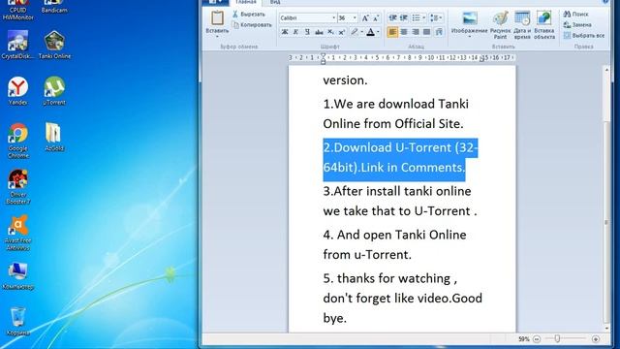Click the Copy (Копировать) button
Screen dimensions: 620x349
click(252, 25)
